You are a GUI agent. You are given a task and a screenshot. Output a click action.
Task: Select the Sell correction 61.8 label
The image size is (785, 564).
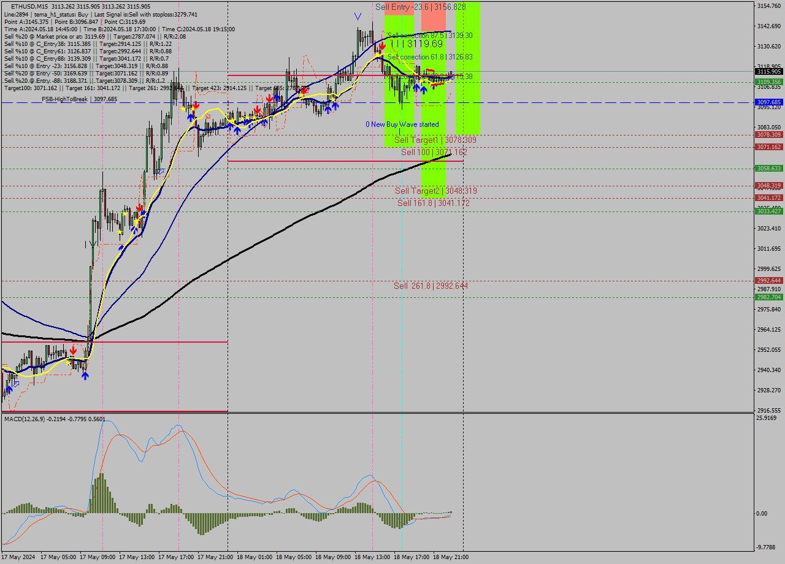pyautogui.click(x=429, y=56)
